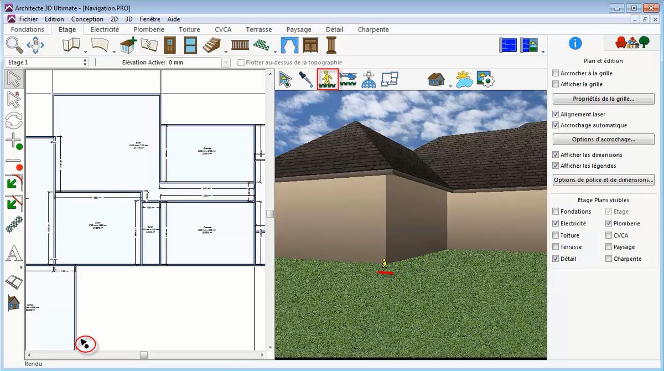This screenshot has height=371, width=664.
Task: Click Options d'accrochage button
Action: [x=603, y=140]
